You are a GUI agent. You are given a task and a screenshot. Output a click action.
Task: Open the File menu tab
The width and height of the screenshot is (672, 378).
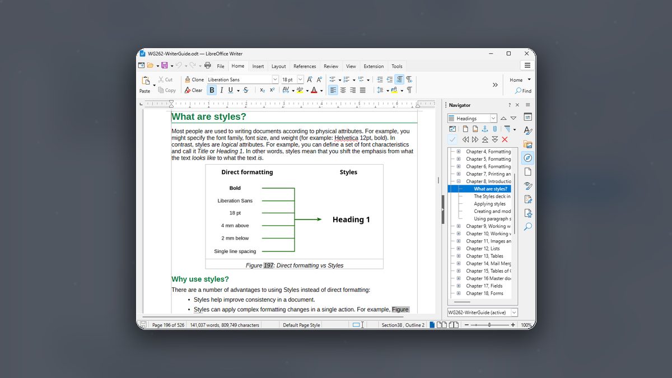click(221, 66)
